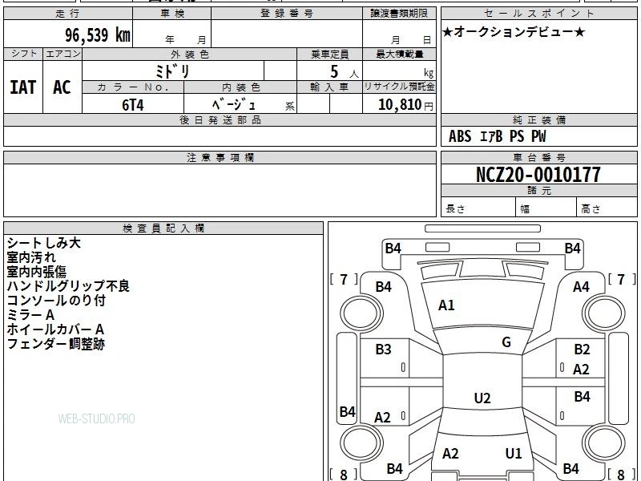
Task: Select the 登録番号 header
Action: [x=287, y=14]
